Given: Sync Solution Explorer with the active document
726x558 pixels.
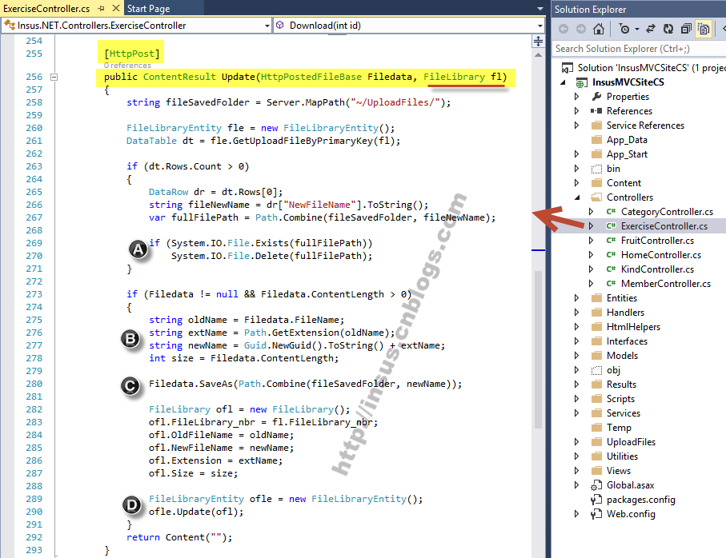Looking at the screenshot, I should (x=651, y=29).
